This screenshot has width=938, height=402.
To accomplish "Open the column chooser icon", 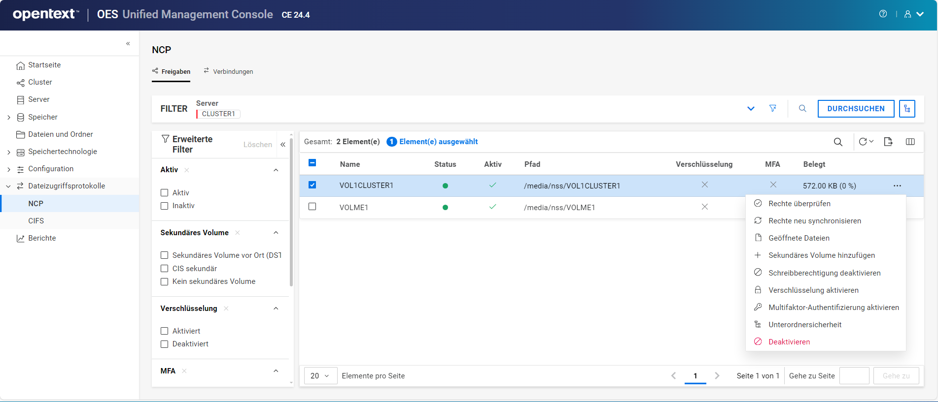I will [910, 142].
